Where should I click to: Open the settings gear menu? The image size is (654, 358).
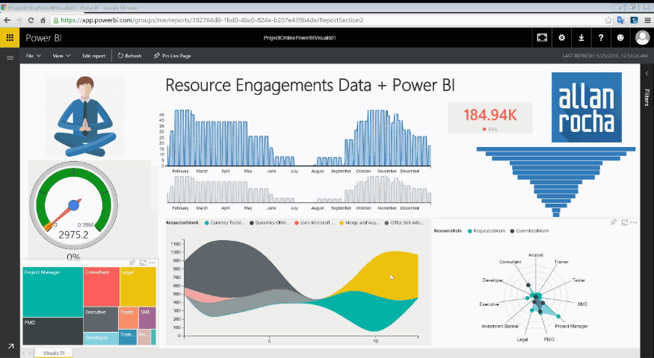[x=562, y=37]
